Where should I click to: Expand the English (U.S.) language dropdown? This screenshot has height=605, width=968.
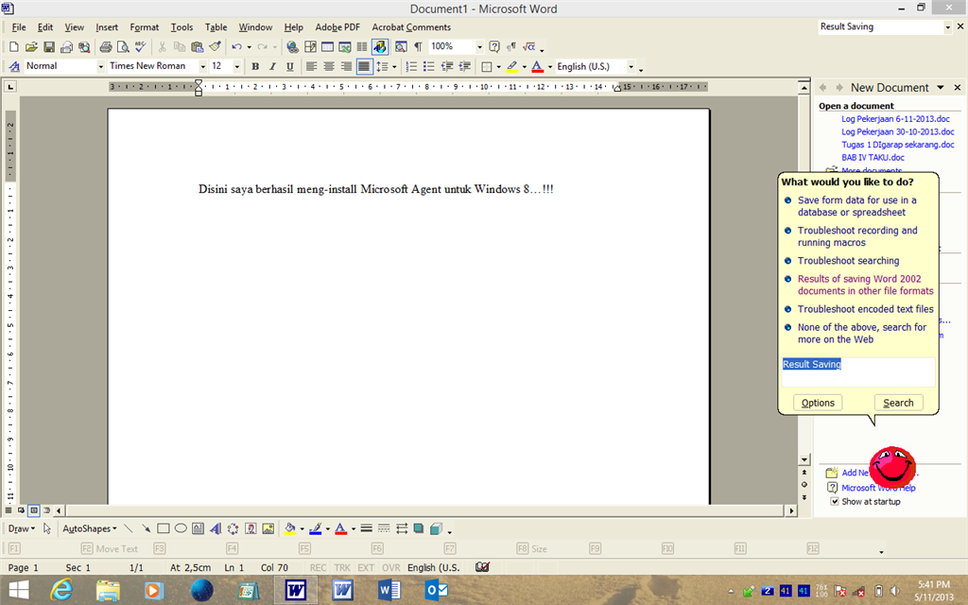pyautogui.click(x=631, y=67)
